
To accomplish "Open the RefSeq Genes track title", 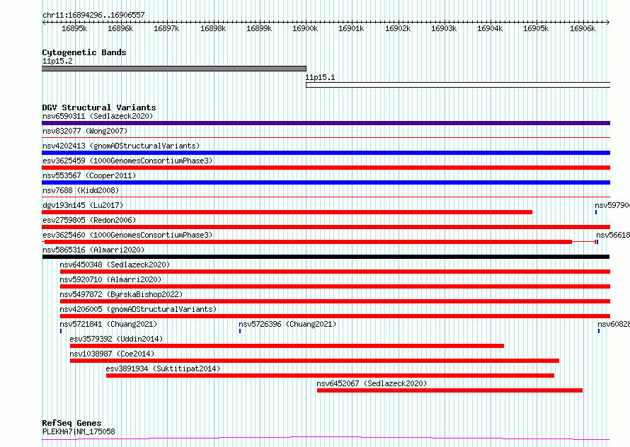I will pos(71,423).
